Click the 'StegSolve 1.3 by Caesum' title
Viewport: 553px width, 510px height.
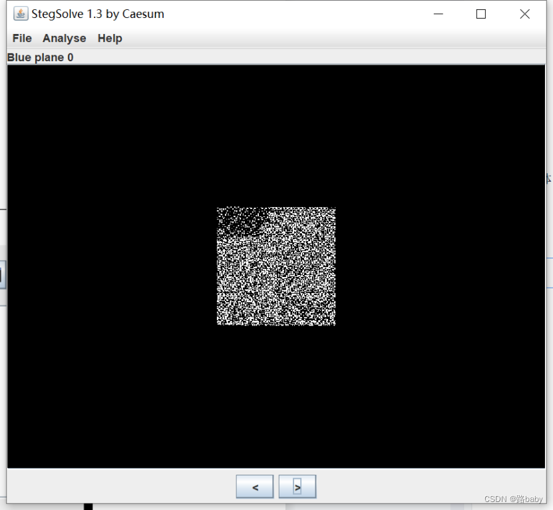tap(98, 14)
